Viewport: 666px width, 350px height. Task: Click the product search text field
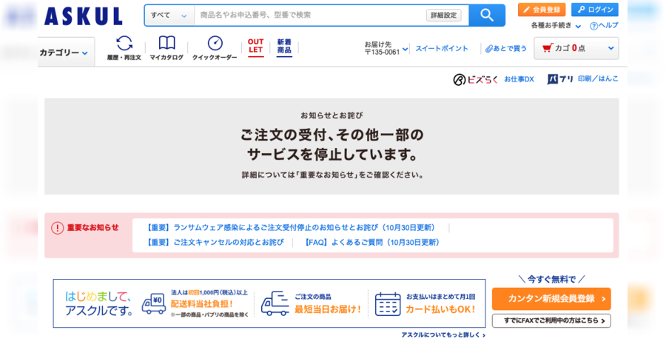[x=309, y=15]
